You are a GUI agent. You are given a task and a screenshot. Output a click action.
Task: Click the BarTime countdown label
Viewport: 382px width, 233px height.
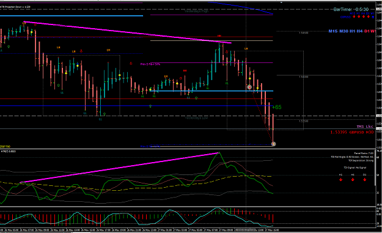click(351, 9)
